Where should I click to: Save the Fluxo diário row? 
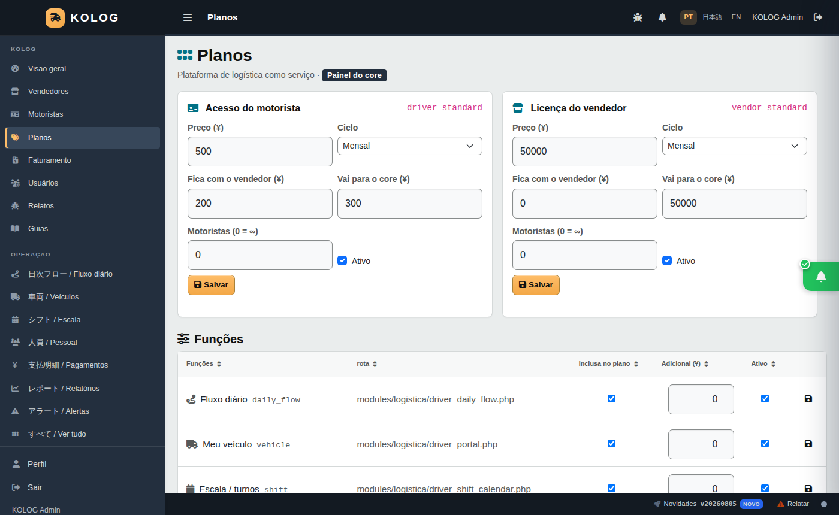808,399
